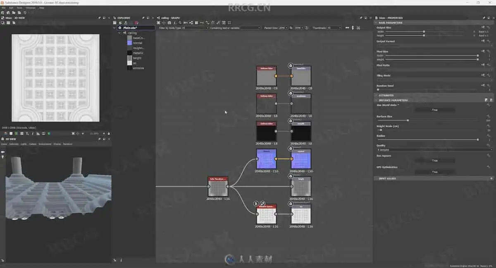The height and width of the screenshot is (268, 496).
Task: Open the Quality 8 samples dropdown
Action: (x=434, y=150)
